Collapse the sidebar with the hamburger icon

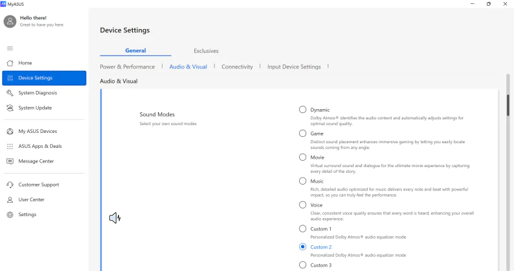(10, 48)
